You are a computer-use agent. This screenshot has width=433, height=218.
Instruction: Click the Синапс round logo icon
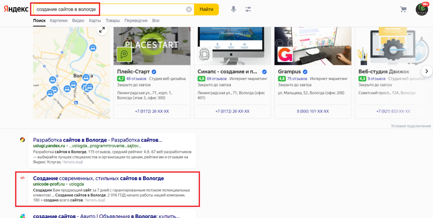click(205, 54)
